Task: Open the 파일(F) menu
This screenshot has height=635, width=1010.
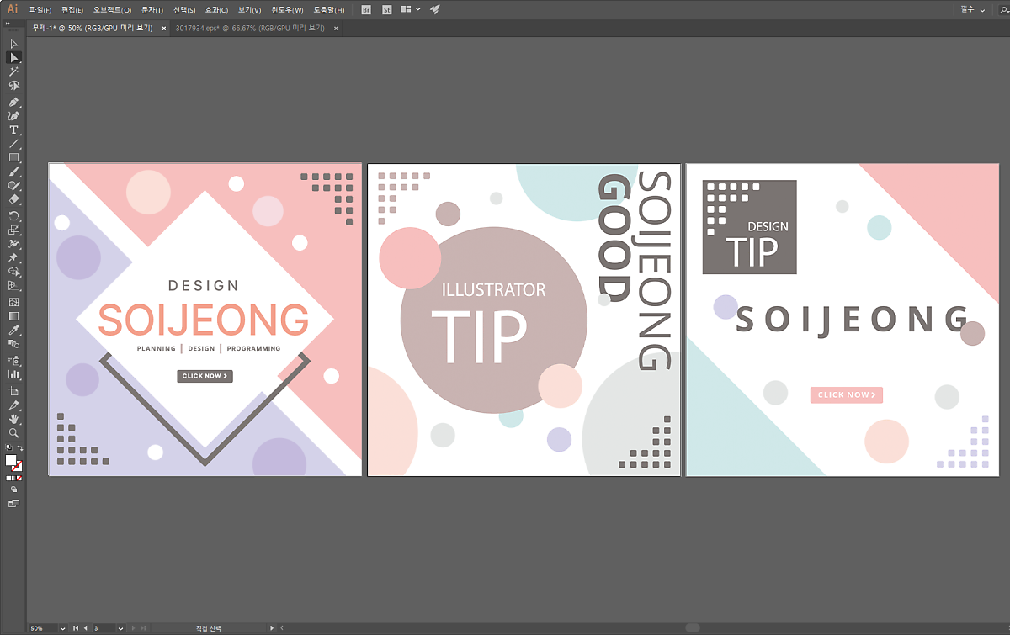Action: (40, 10)
